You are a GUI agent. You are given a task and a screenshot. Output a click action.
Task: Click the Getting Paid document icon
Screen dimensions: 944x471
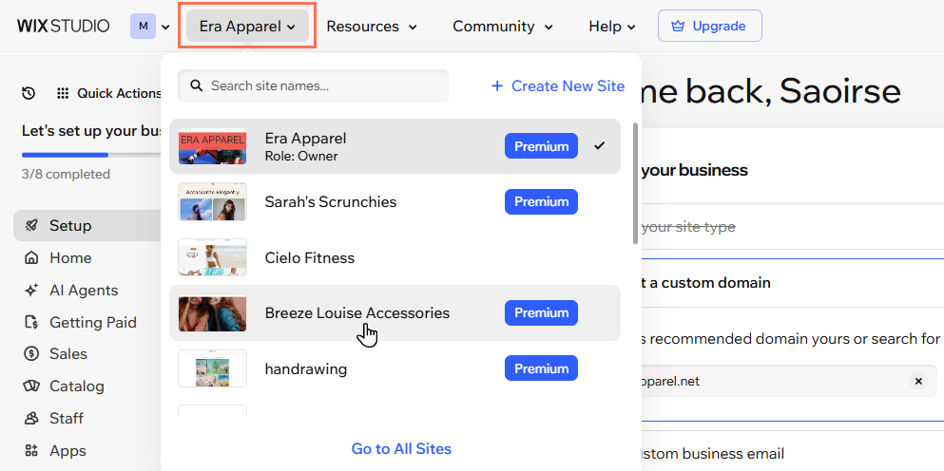pos(30,323)
